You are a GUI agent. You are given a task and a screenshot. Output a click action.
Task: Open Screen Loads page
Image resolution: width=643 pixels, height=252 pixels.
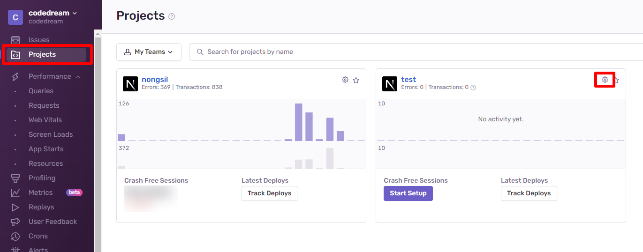click(x=51, y=134)
